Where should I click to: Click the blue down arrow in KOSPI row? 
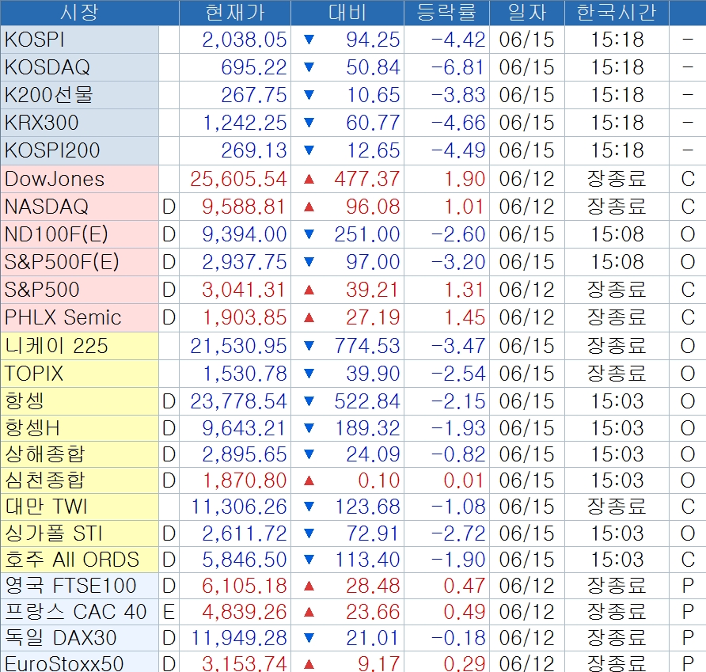tap(309, 40)
